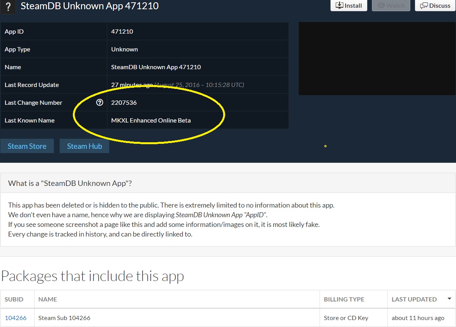Screen dimensions: 456x327
Task: Open the Discuss button
Action: coord(435,5)
